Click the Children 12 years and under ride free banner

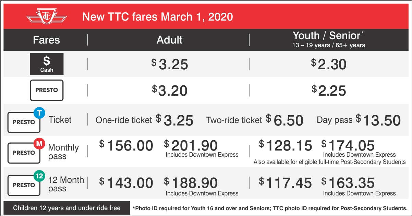(x=67, y=208)
